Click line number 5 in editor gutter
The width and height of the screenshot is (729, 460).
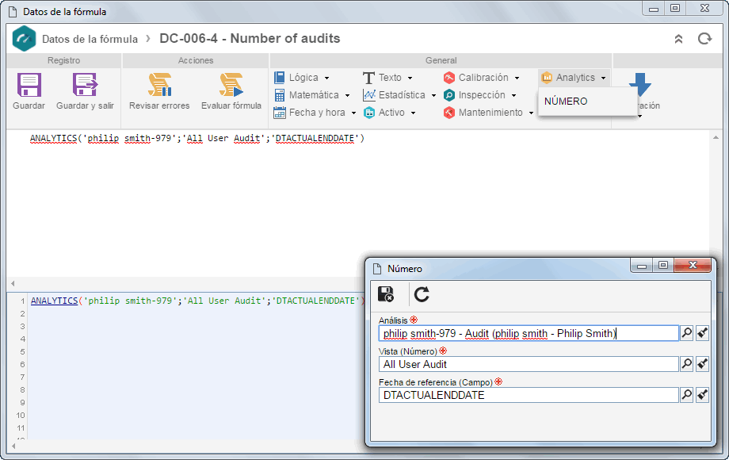click(22, 351)
